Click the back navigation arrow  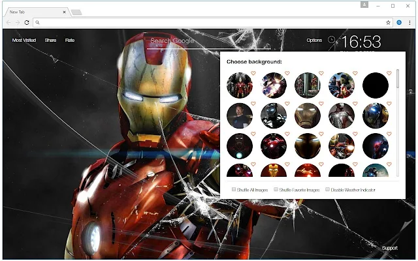8,23
